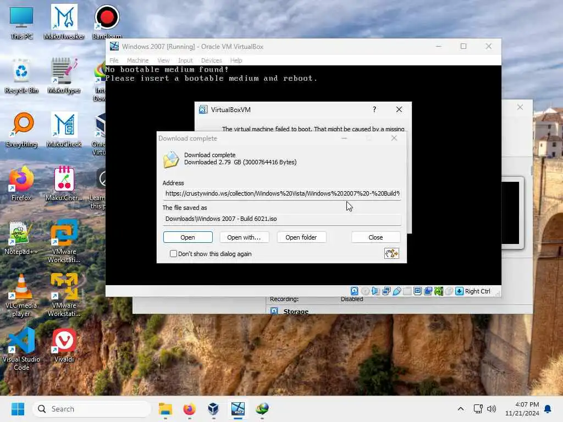Click the host key arrow icon beside Right Ctrl
563x422 pixels.
459,291
